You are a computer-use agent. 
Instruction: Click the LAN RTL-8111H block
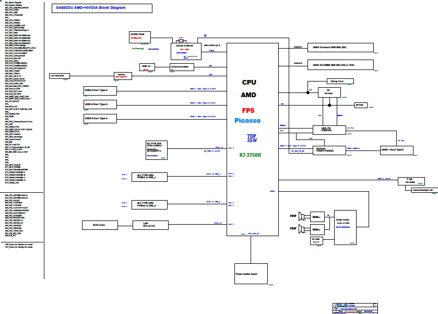coord(150,225)
